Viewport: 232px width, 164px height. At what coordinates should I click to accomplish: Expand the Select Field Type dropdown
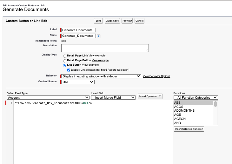47,98
